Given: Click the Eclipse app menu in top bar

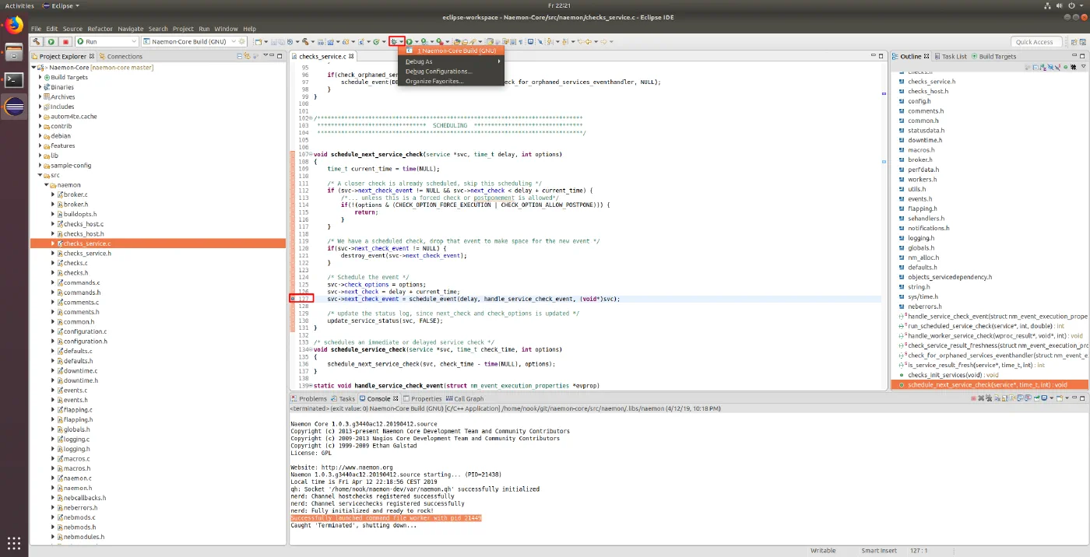Looking at the screenshot, I should pyautogui.click(x=62, y=5).
